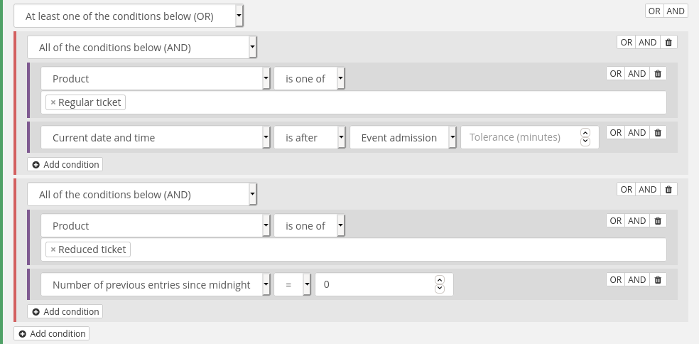Image resolution: width=699 pixels, height=344 pixels.
Task: Open the Current date and time dropdown
Action: pos(155,138)
